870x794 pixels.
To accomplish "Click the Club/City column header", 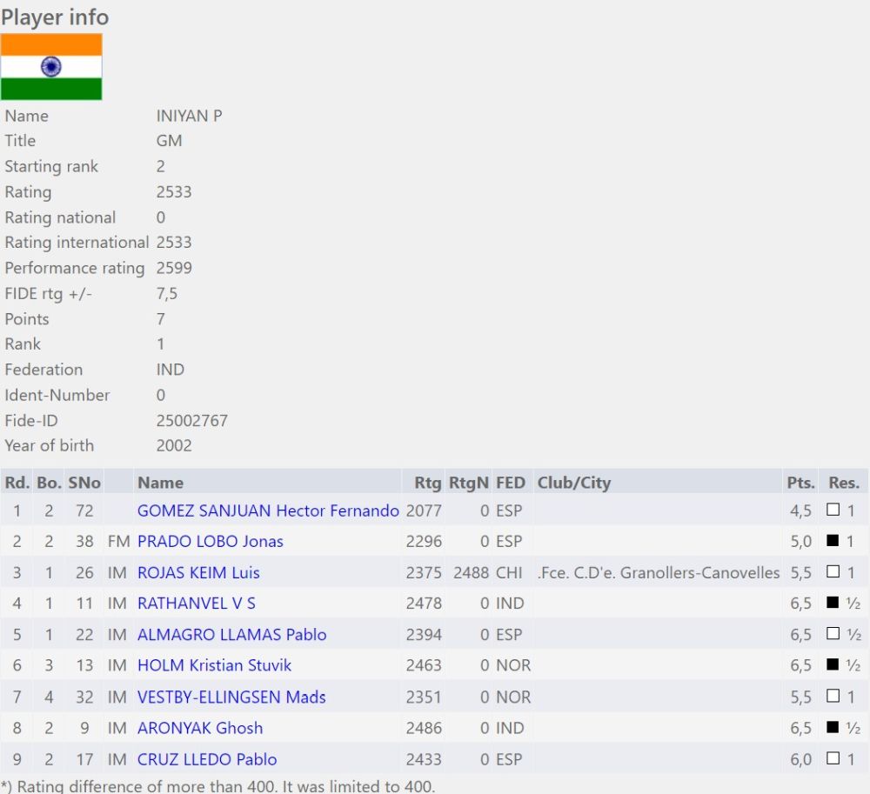I will point(573,483).
